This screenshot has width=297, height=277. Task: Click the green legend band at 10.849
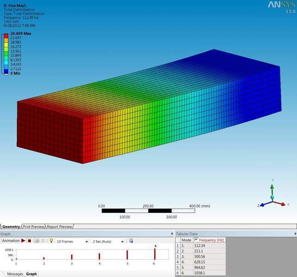click(x=6, y=54)
